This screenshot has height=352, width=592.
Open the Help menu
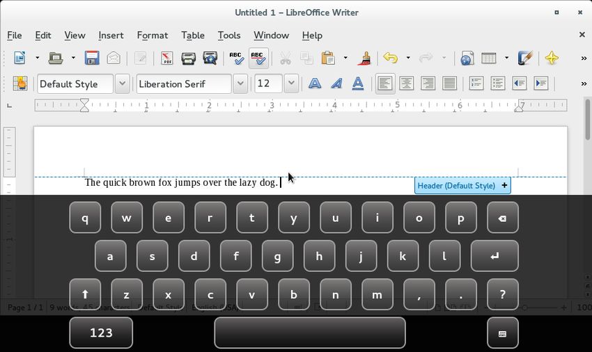[x=312, y=35]
